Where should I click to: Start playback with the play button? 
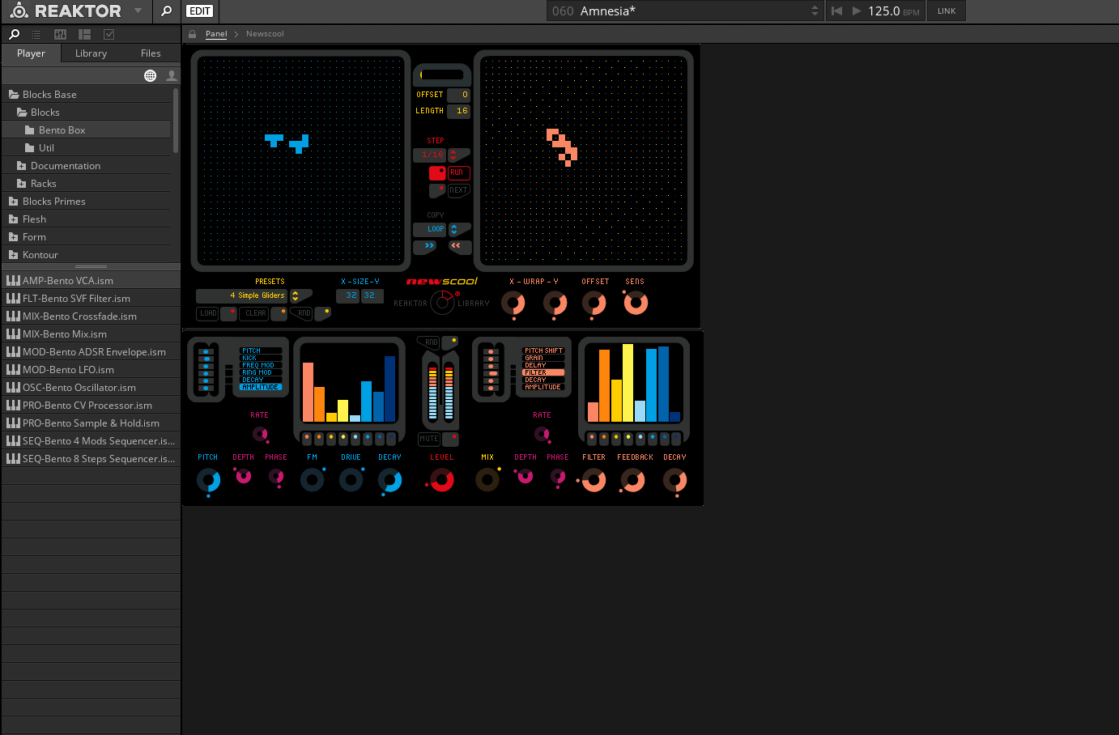click(856, 11)
